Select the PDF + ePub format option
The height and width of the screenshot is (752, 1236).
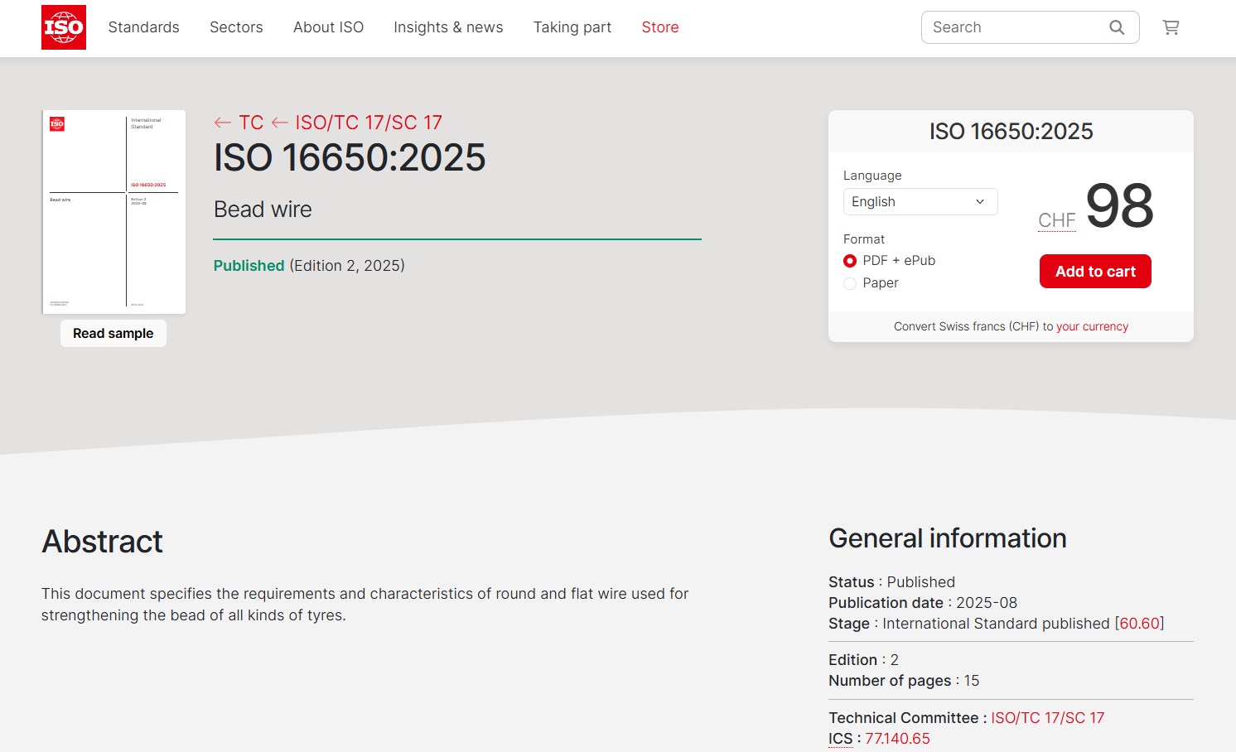pyautogui.click(x=850, y=261)
